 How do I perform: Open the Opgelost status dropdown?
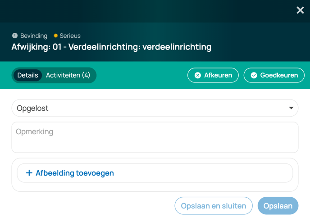click(x=155, y=108)
